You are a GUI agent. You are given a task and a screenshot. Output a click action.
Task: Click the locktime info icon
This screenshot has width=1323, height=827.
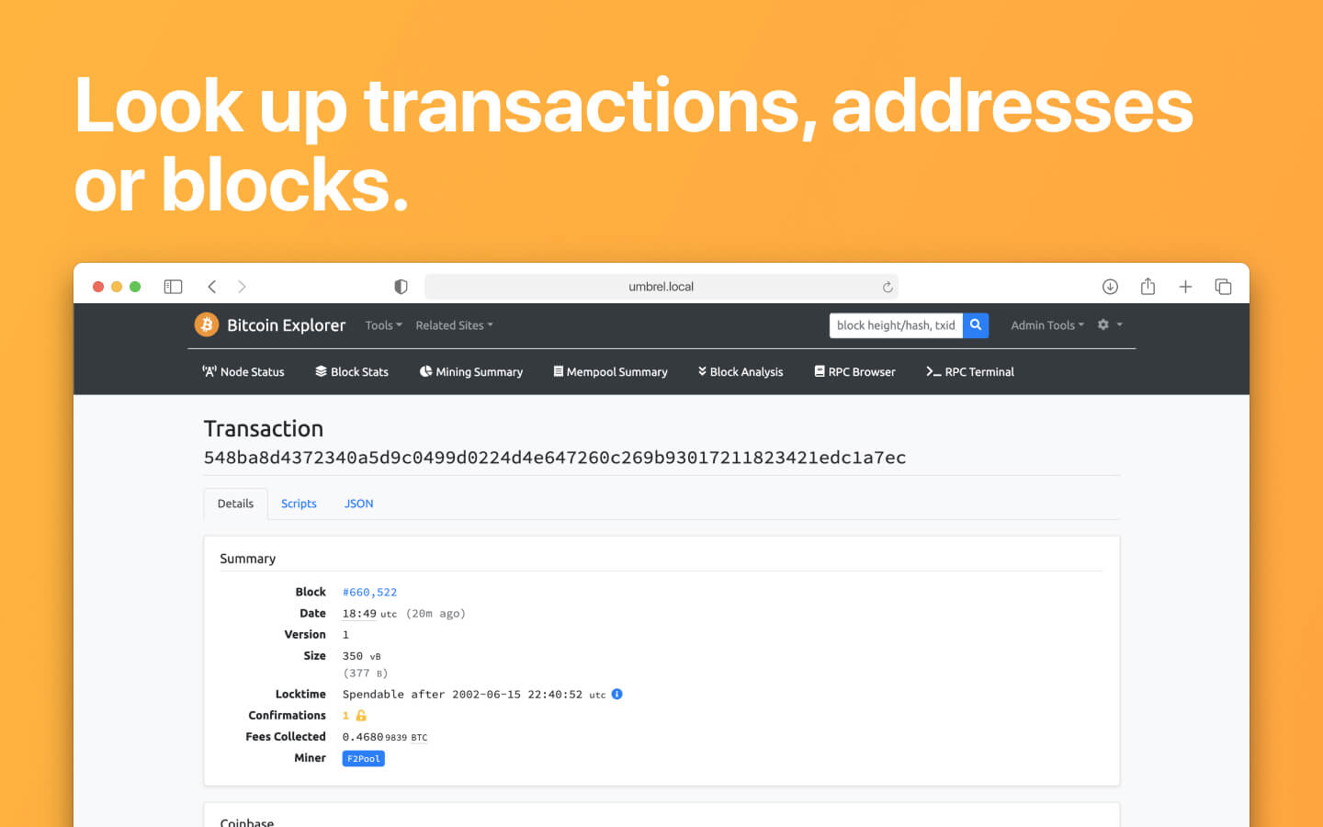(616, 694)
